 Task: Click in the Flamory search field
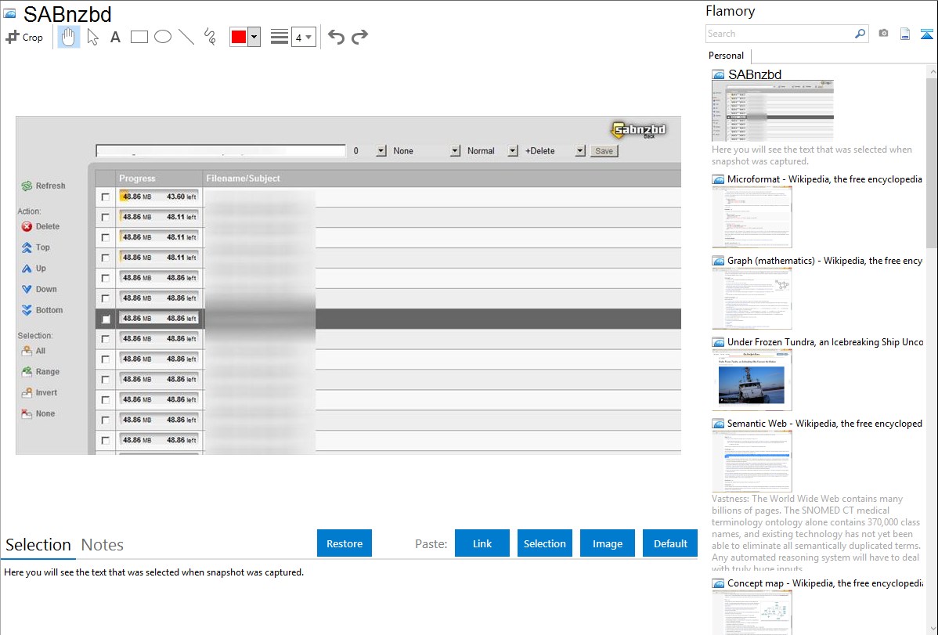tap(779, 34)
